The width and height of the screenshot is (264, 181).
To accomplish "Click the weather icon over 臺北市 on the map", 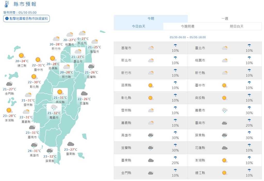I will click(x=78, y=52).
